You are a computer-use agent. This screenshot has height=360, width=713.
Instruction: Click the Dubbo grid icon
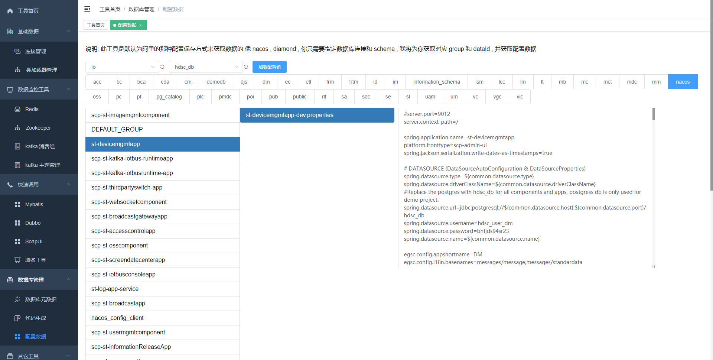[17, 223]
